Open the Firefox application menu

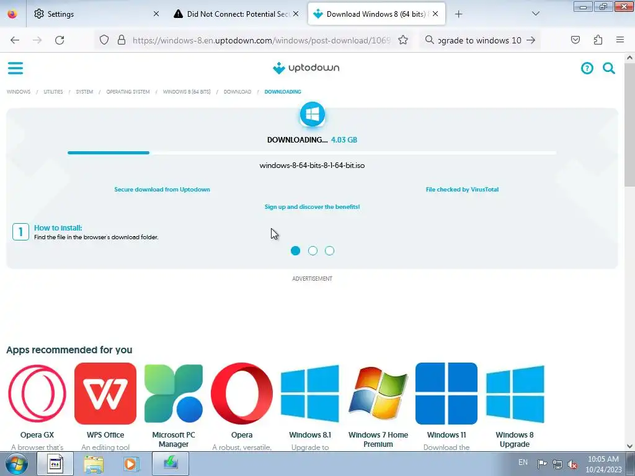(x=620, y=40)
